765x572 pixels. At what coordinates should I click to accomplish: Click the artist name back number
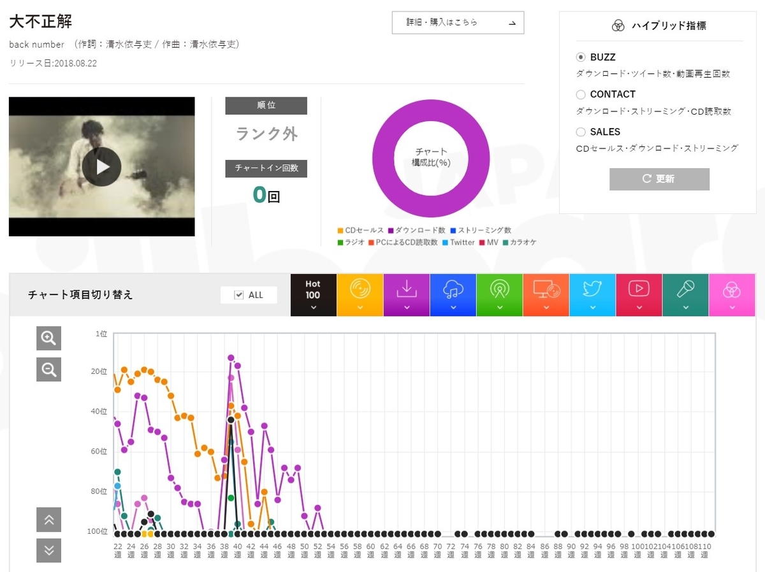tap(37, 45)
